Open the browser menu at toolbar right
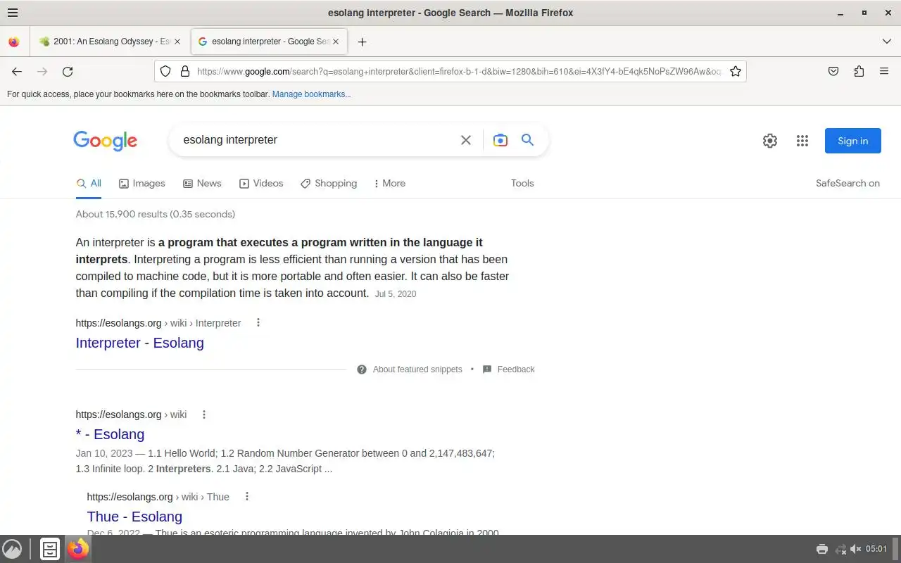Viewport: 901px width, 563px height. click(x=884, y=71)
